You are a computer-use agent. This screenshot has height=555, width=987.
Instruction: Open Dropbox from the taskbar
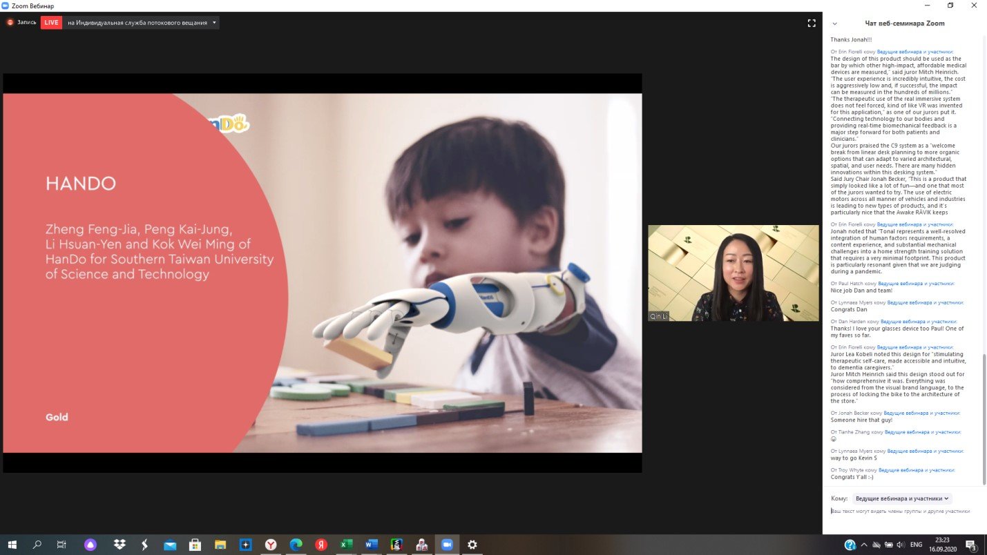point(119,545)
